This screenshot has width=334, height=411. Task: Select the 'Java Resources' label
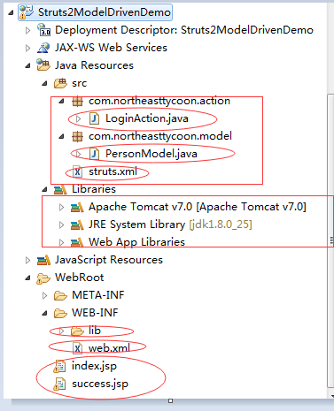pos(94,65)
